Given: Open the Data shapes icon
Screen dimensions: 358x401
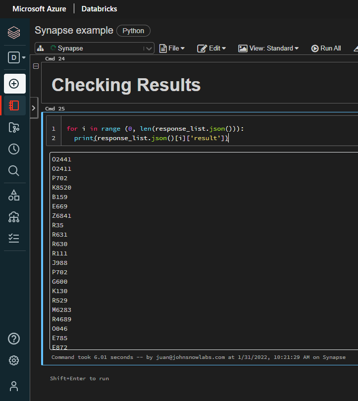Looking at the screenshot, I should pos(14,195).
